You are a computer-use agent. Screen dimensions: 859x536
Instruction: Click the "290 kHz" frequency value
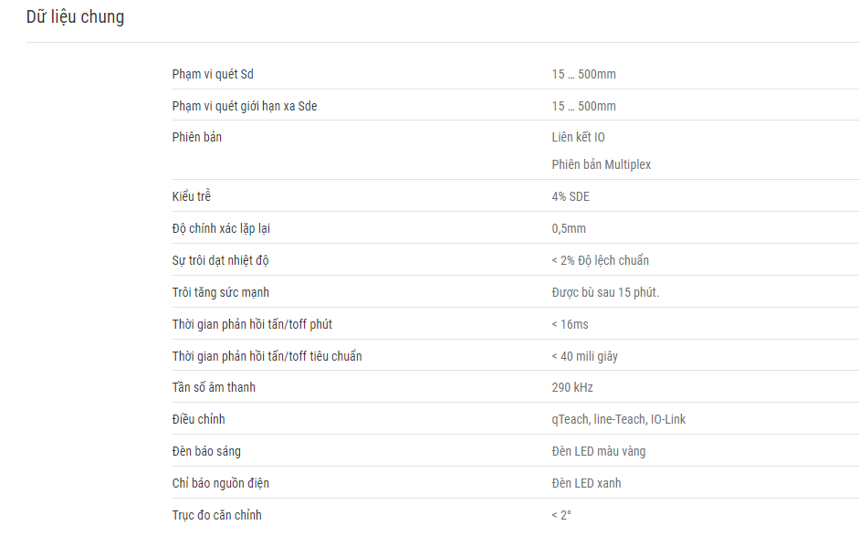572,387
